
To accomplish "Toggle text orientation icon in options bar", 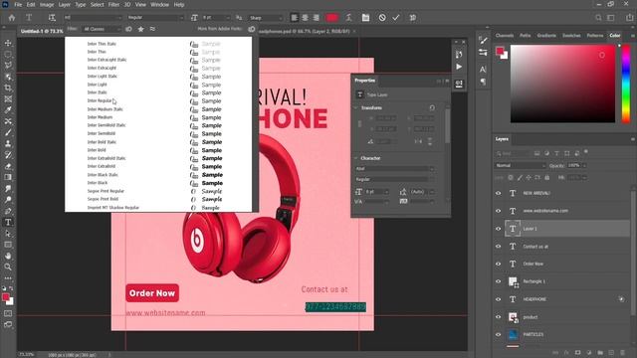I will tap(52, 18).
